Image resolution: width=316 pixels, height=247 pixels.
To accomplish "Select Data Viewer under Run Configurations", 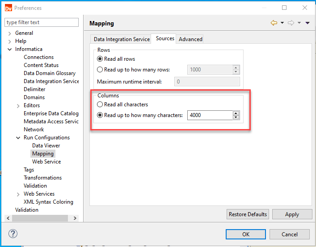I will pyautogui.click(x=46, y=146).
